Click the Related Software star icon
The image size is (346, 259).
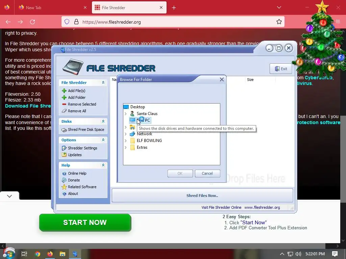pyautogui.click(x=64, y=187)
